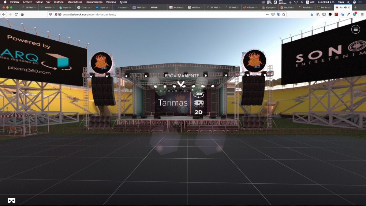Screen dimensions: 366x206
Task: Switch to the MAMP tab
Action: (158, 7)
